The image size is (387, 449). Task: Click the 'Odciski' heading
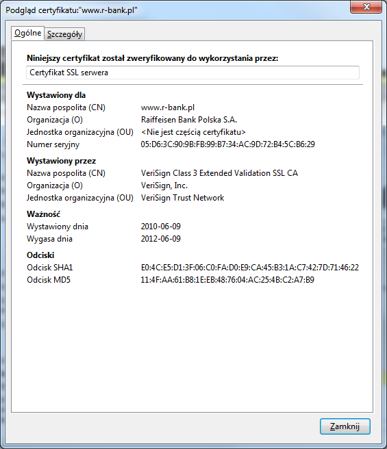(40, 255)
